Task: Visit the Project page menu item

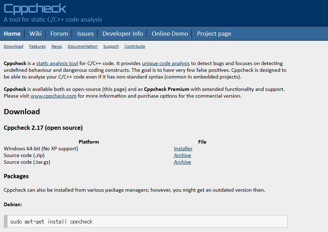Action: tap(214, 34)
